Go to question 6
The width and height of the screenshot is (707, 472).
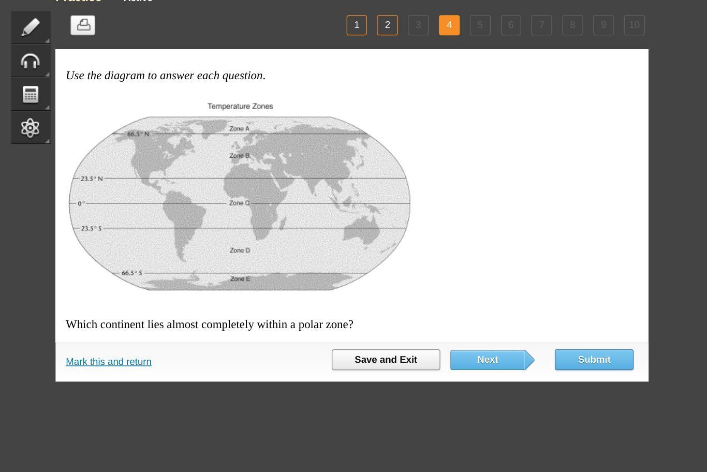pyautogui.click(x=511, y=25)
